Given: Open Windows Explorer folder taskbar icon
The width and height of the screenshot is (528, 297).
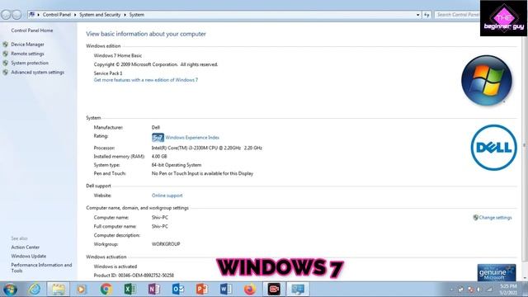Looking at the screenshot, I should pos(59,290).
